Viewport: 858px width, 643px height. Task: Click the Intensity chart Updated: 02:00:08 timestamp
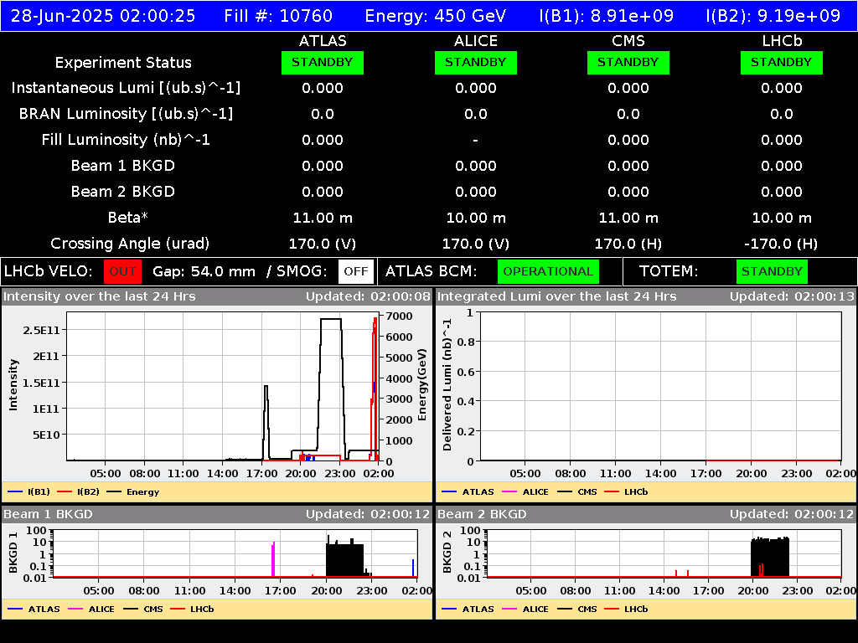tap(369, 297)
